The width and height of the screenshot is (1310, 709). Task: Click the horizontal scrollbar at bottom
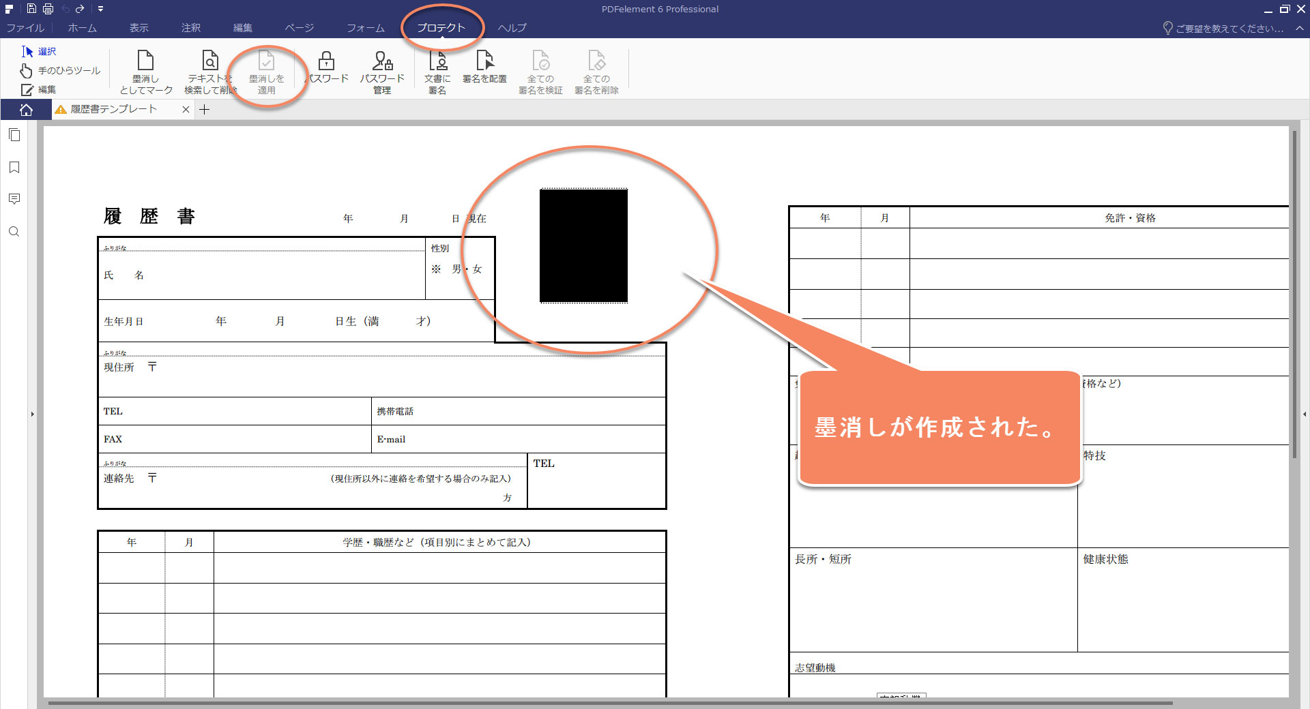point(610,703)
